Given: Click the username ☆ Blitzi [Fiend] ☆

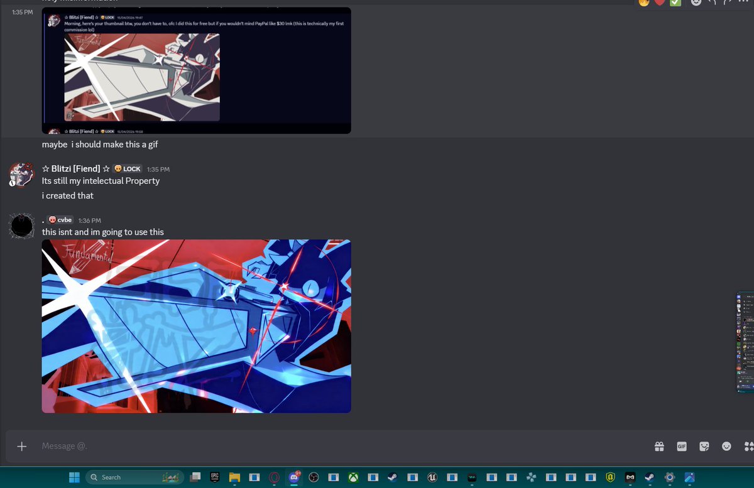Looking at the screenshot, I should click(76, 168).
